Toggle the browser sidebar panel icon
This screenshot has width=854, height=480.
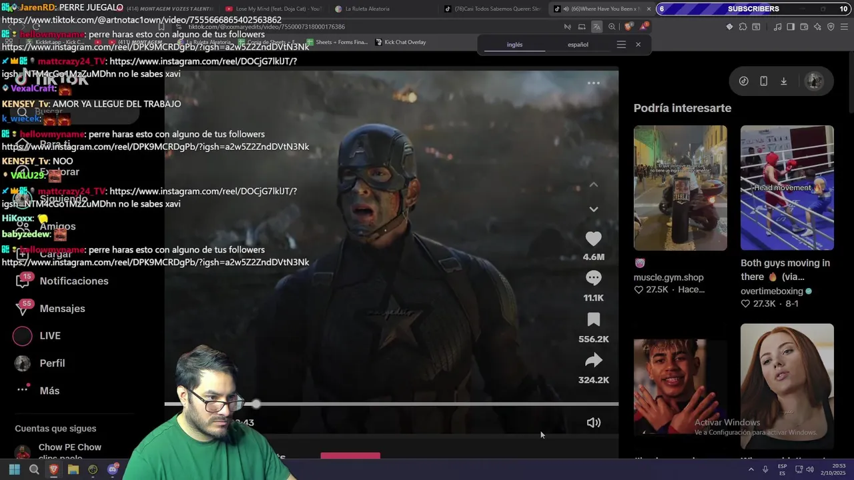791,27
